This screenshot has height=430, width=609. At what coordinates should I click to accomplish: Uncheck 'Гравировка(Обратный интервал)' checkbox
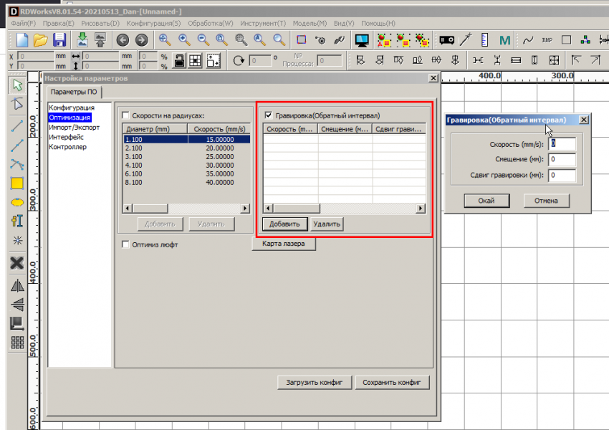(269, 115)
